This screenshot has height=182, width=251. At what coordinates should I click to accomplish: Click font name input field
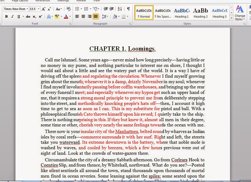(x=15, y=9)
